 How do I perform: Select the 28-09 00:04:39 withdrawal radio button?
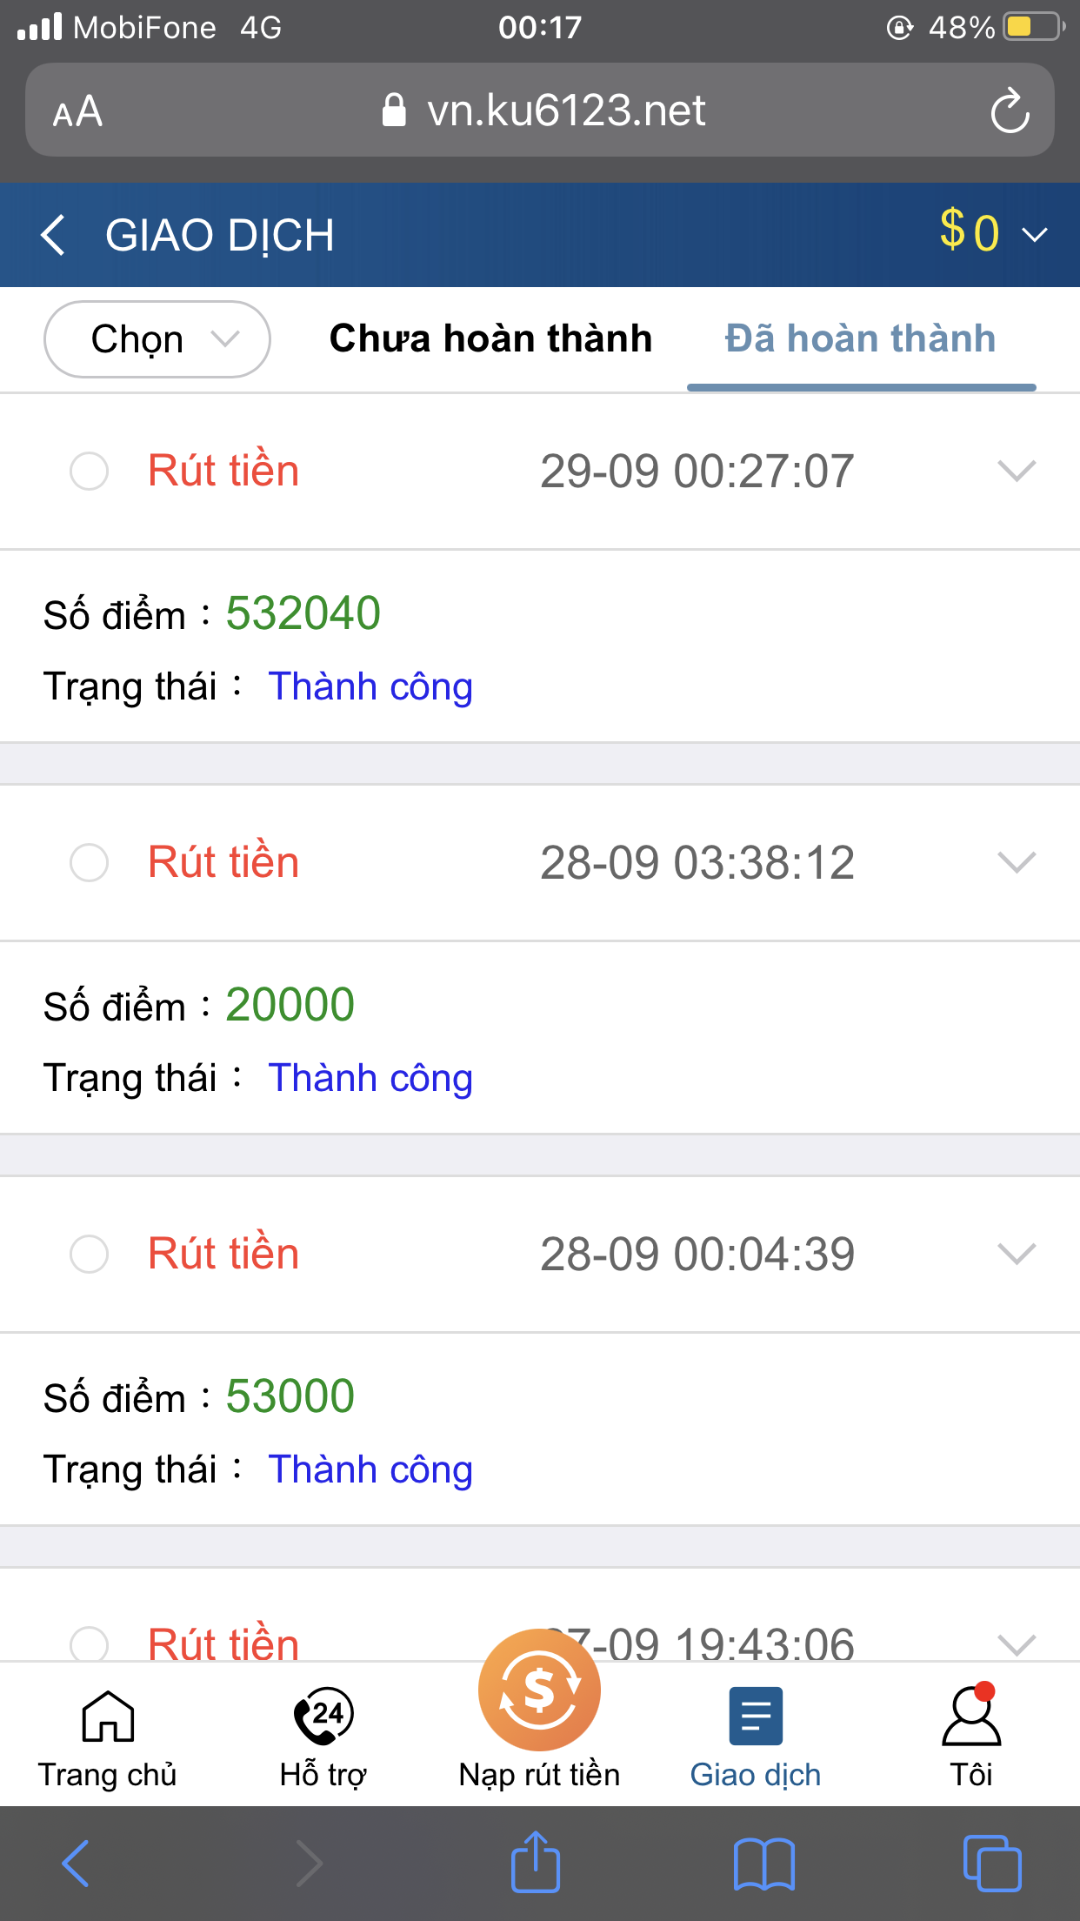pyautogui.click(x=89, y=1255)
